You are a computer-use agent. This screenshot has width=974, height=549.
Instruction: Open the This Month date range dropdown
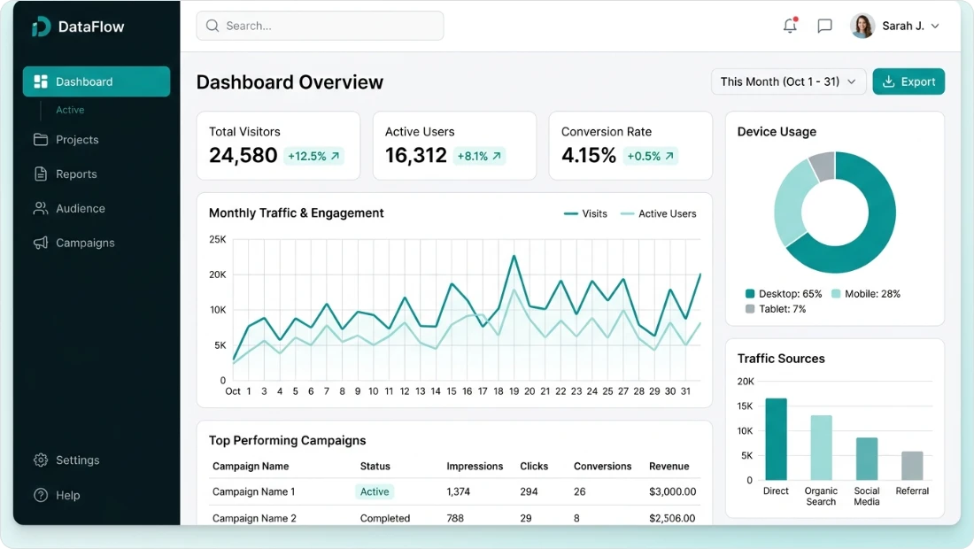(x=788, y=81)
